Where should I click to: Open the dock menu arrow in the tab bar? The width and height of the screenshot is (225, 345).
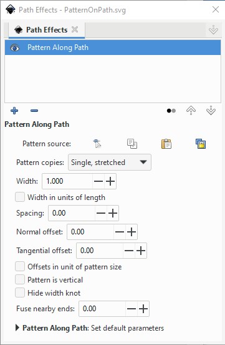pos(213,30)
